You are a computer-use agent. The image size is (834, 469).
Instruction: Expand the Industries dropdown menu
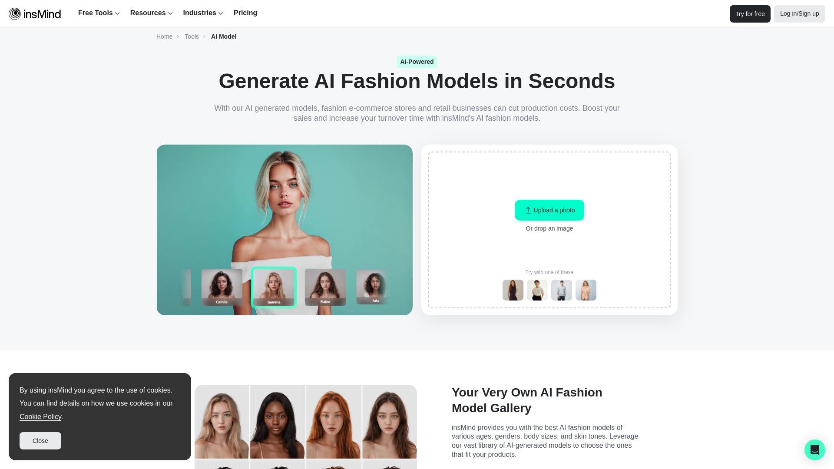[203, 13]
